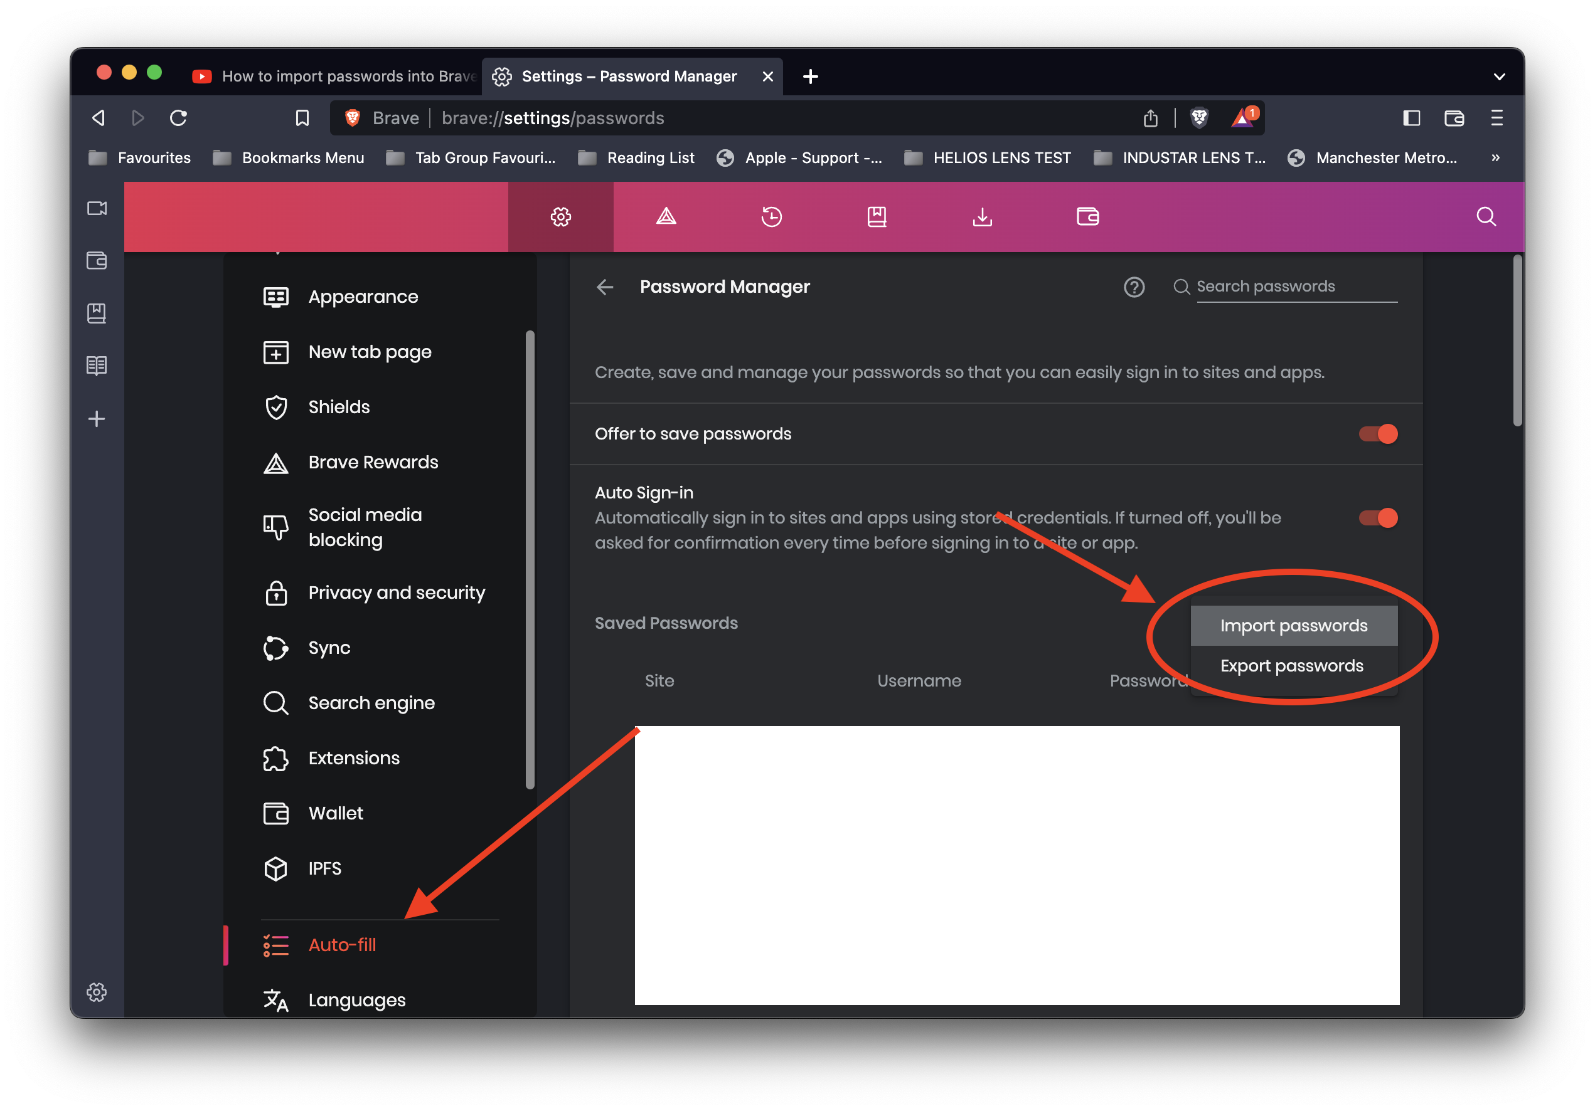Select Import passwords menu entry

[1294, 625]
